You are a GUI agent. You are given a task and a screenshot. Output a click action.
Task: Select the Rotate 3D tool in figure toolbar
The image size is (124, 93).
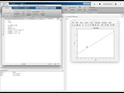pos(93,25)
